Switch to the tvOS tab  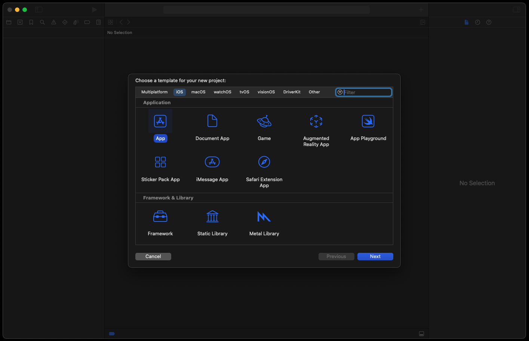point(244,92)
